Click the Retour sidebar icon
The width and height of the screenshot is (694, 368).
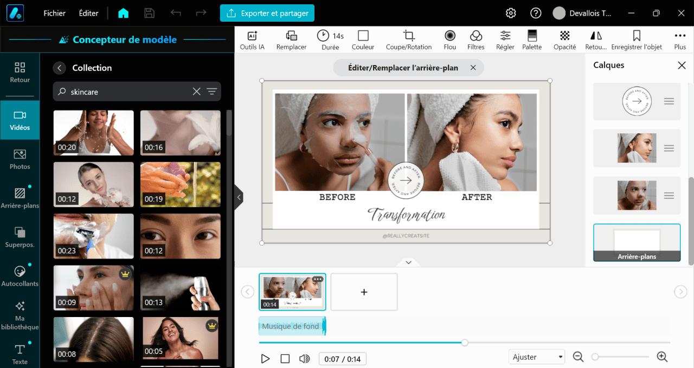(x=20, y=72)
